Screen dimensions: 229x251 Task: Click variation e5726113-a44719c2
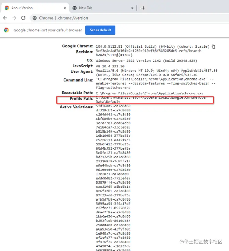tap(113, 140)
